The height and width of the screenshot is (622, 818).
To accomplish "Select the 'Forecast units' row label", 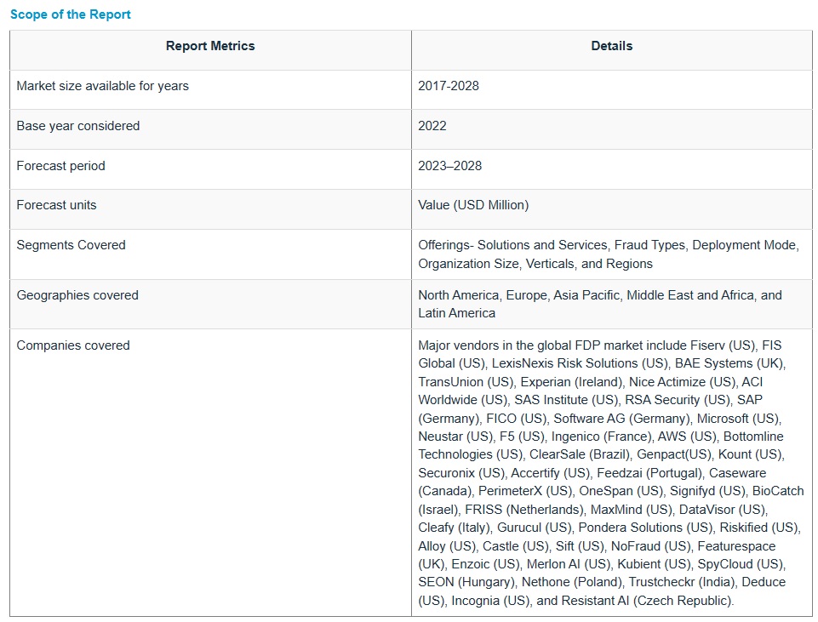I will click(57, 205).
